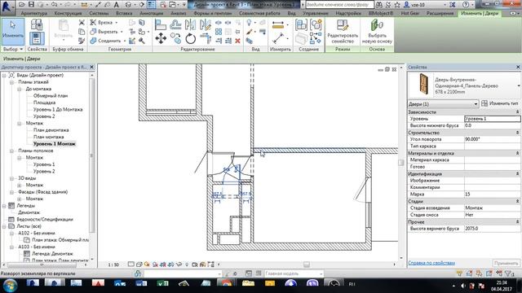Switch to the Вид ribbon tab

click(292, 13)
